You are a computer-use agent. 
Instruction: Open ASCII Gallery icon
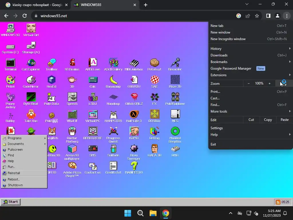pyautogui.click(x=113, y=64)
